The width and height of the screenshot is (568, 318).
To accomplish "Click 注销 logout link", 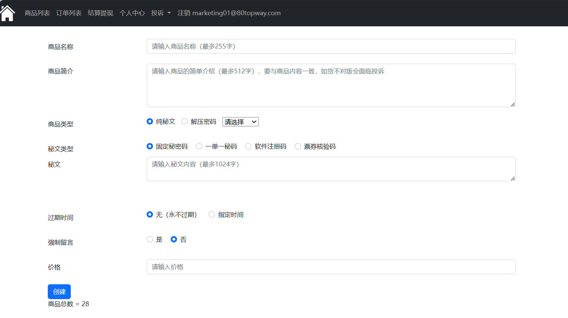I will pos(229,13).
